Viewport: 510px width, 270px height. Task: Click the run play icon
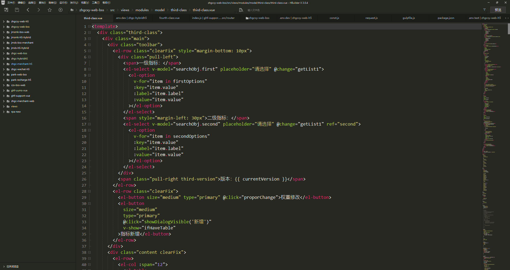pos(61,10)
